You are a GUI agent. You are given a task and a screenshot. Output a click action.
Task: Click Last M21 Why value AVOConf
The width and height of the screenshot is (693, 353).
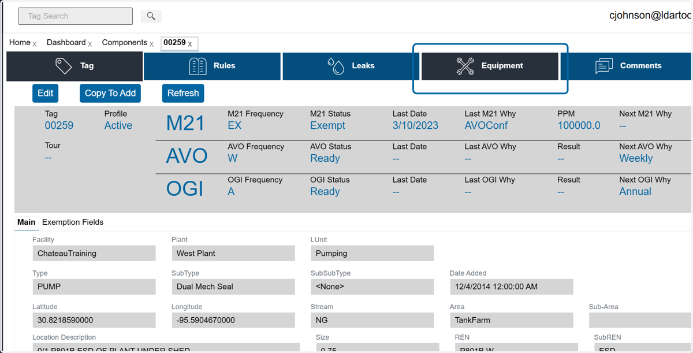tap(486, 125)
